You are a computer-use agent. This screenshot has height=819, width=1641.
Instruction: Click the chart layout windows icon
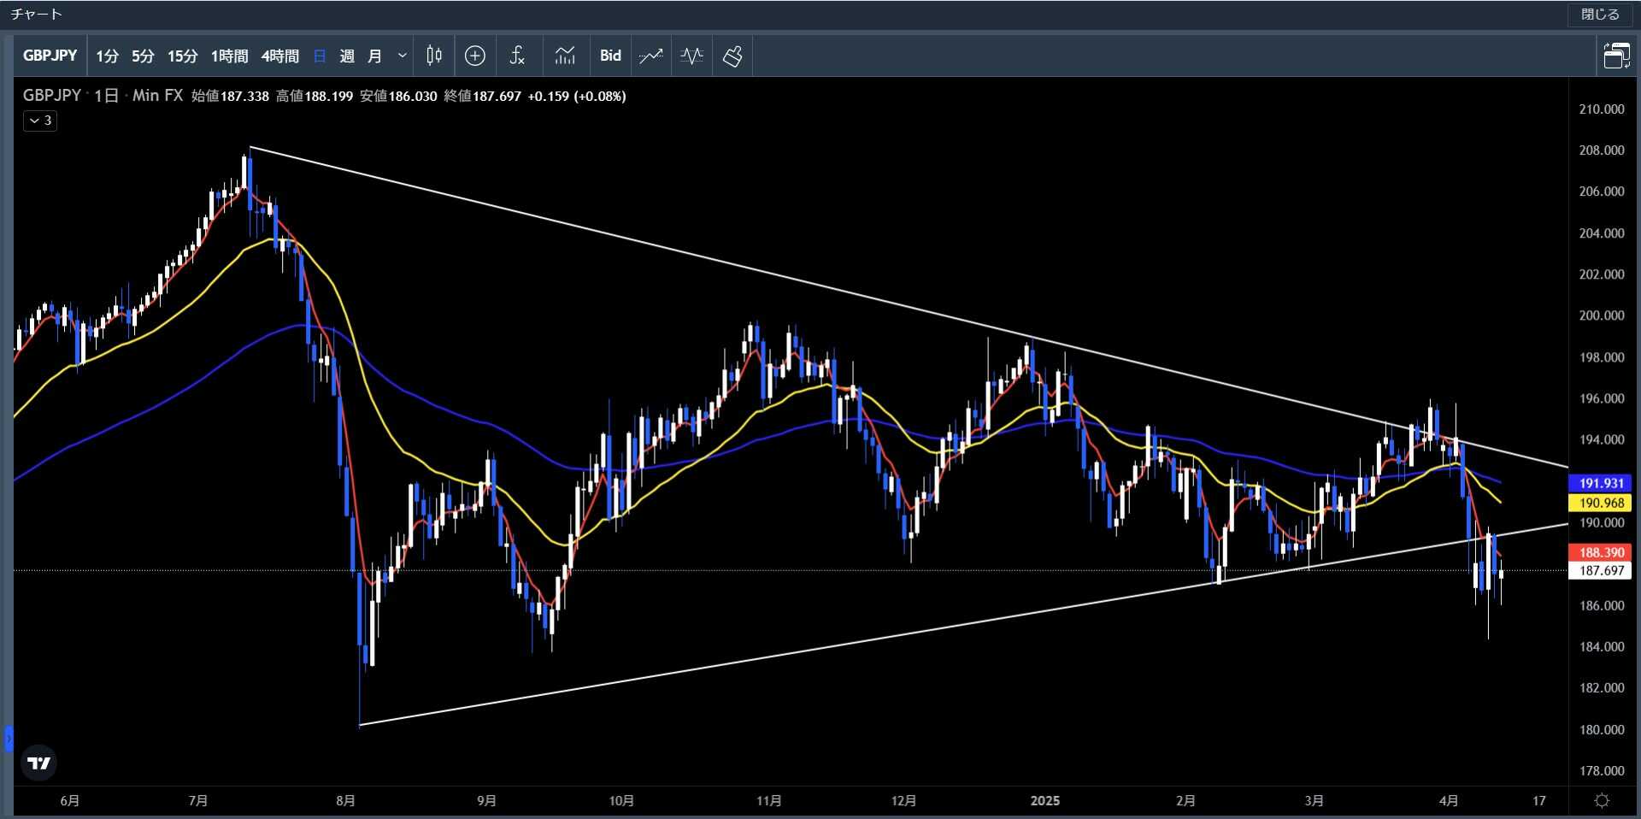[1616, 56]
